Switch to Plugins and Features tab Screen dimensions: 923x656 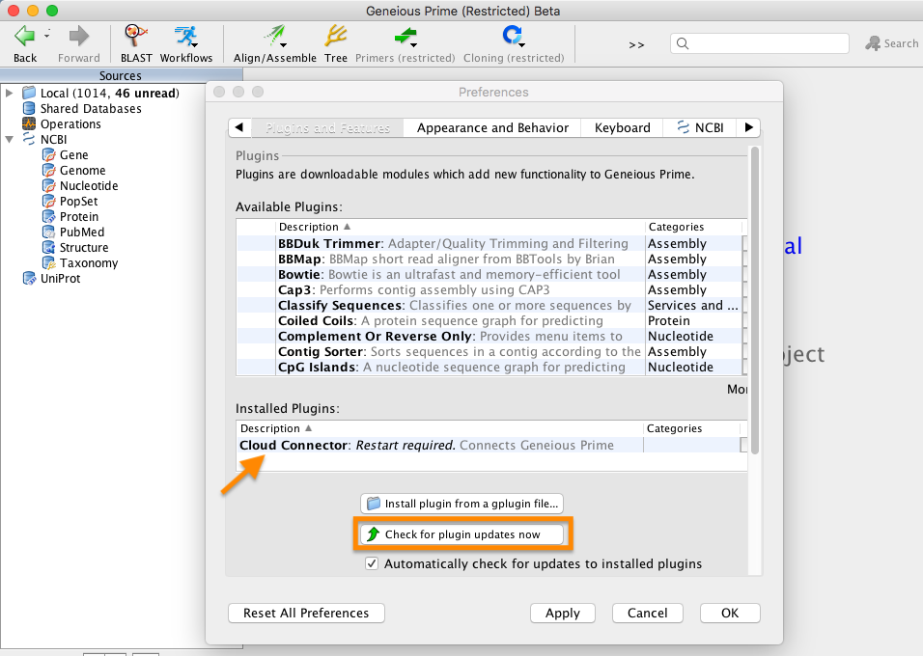point(327,127)
